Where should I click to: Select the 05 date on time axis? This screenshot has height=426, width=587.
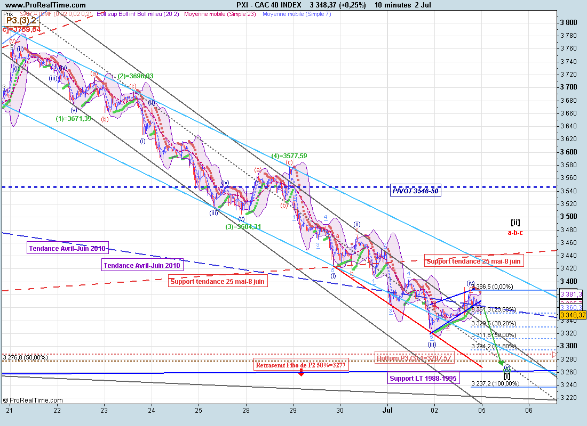point(481,411)
